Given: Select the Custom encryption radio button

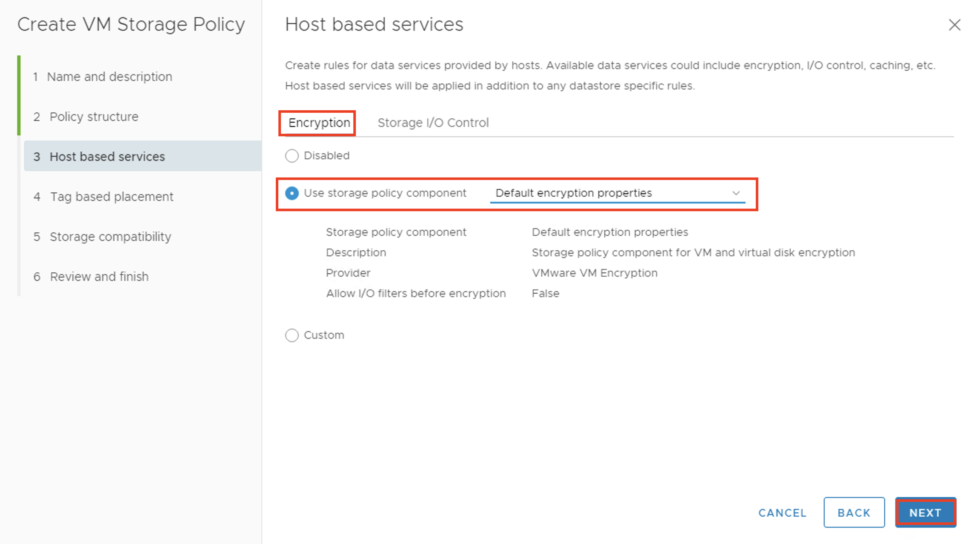Looking at the screenshot, I should click(x=292, y=335).
